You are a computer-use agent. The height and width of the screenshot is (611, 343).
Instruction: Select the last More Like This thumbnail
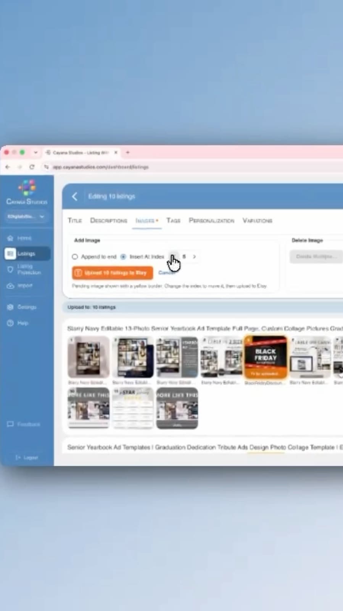[x=177, y=408]
